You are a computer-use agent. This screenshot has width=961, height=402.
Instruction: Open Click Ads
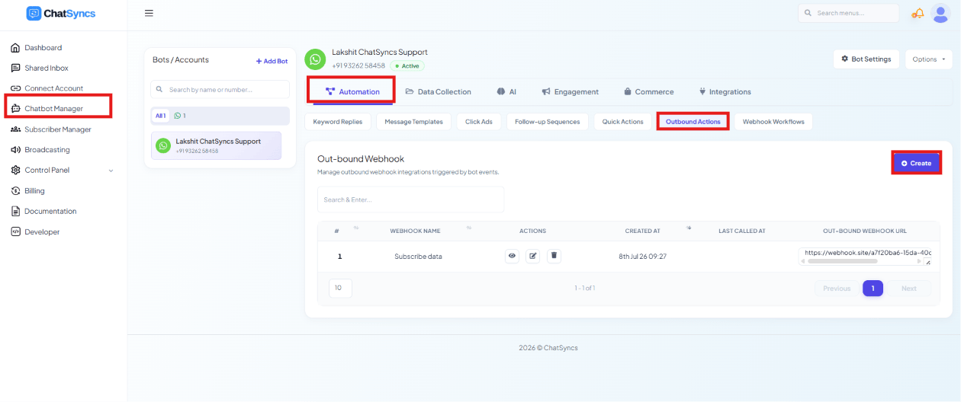(479, 122)
